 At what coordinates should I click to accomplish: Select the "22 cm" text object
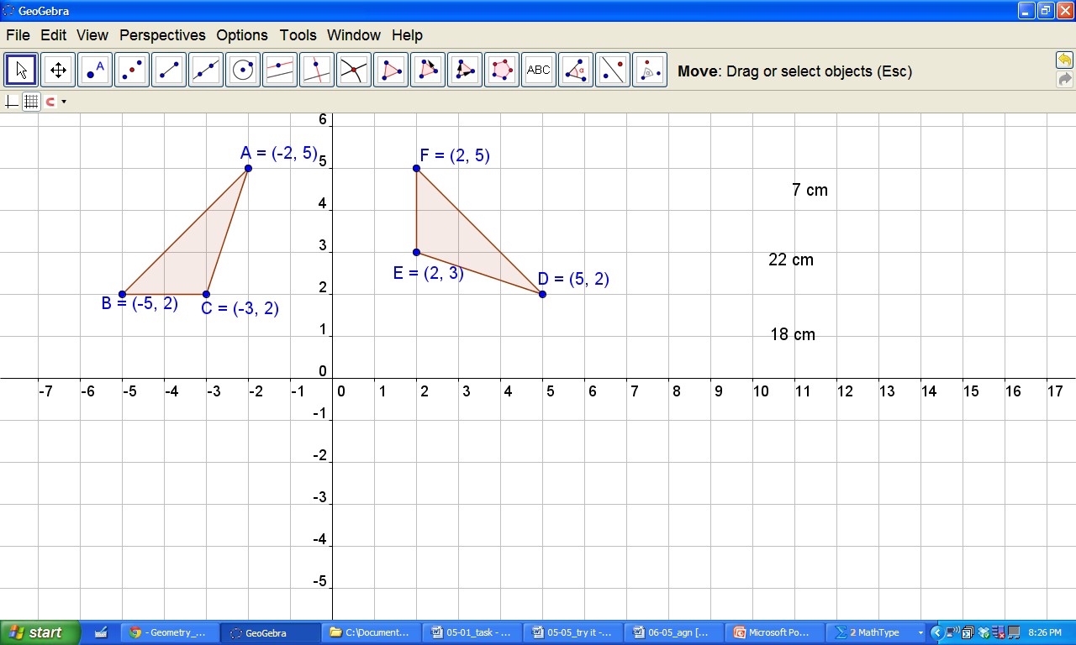coord(791,260)
